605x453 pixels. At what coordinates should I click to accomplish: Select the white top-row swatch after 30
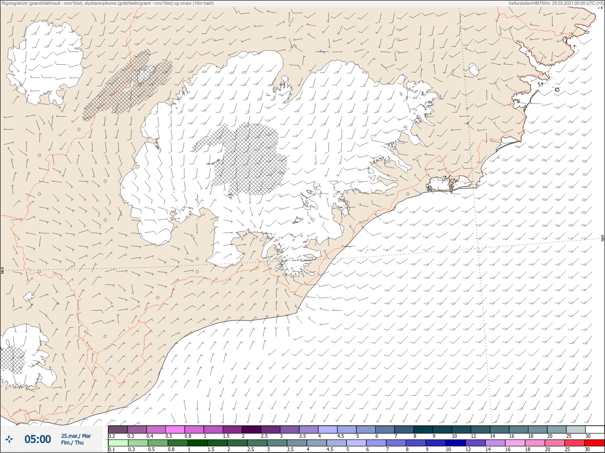595,429
